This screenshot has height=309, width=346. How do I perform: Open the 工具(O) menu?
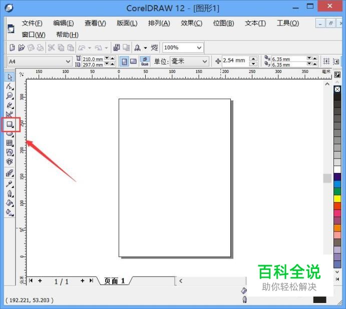click(x=288, y=23)
